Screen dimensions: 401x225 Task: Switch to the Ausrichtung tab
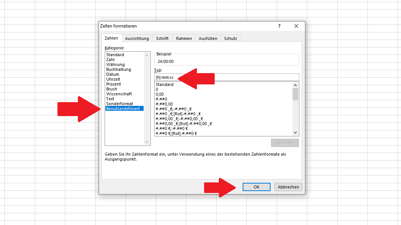pyautogui.click(x=137, y=38)
